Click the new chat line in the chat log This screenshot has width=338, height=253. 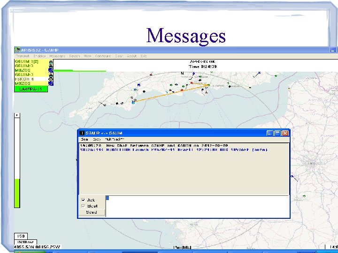point(154,146)
